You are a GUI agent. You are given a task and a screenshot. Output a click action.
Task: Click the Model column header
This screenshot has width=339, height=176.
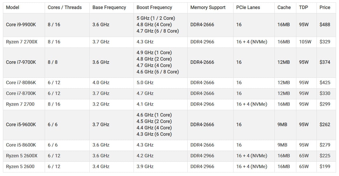13,8
